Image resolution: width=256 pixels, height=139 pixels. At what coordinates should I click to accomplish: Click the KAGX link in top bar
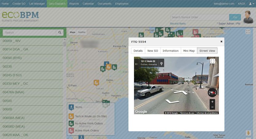click(242, 4)
